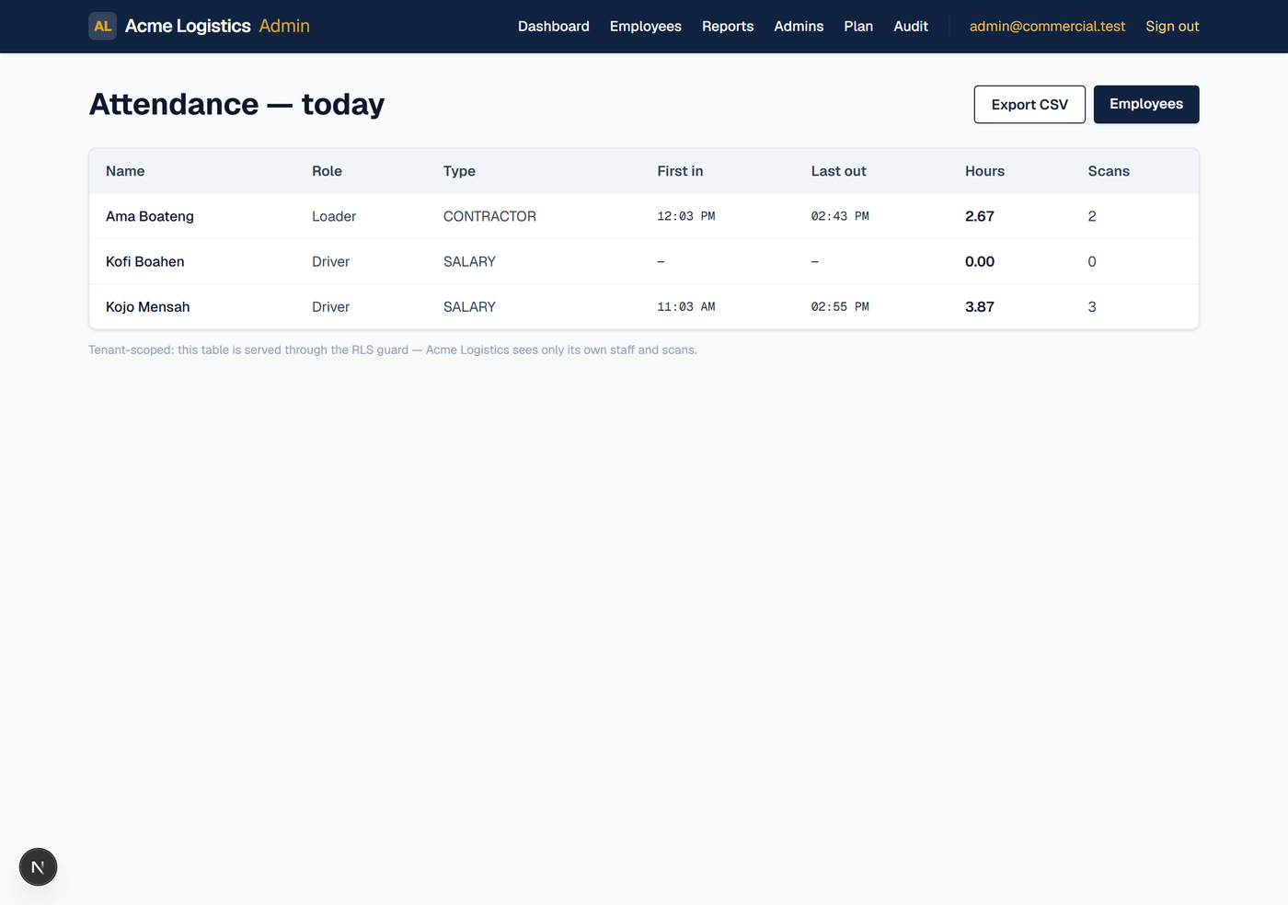Click the 2.67 hours value
Screen dimensions: 1288x905
tap(980, 216)
